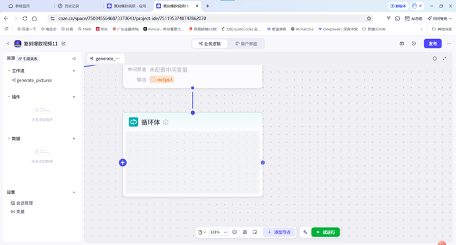Add data with the 数据 plus icon
This screenshot has height=245, width=456.
74,139
